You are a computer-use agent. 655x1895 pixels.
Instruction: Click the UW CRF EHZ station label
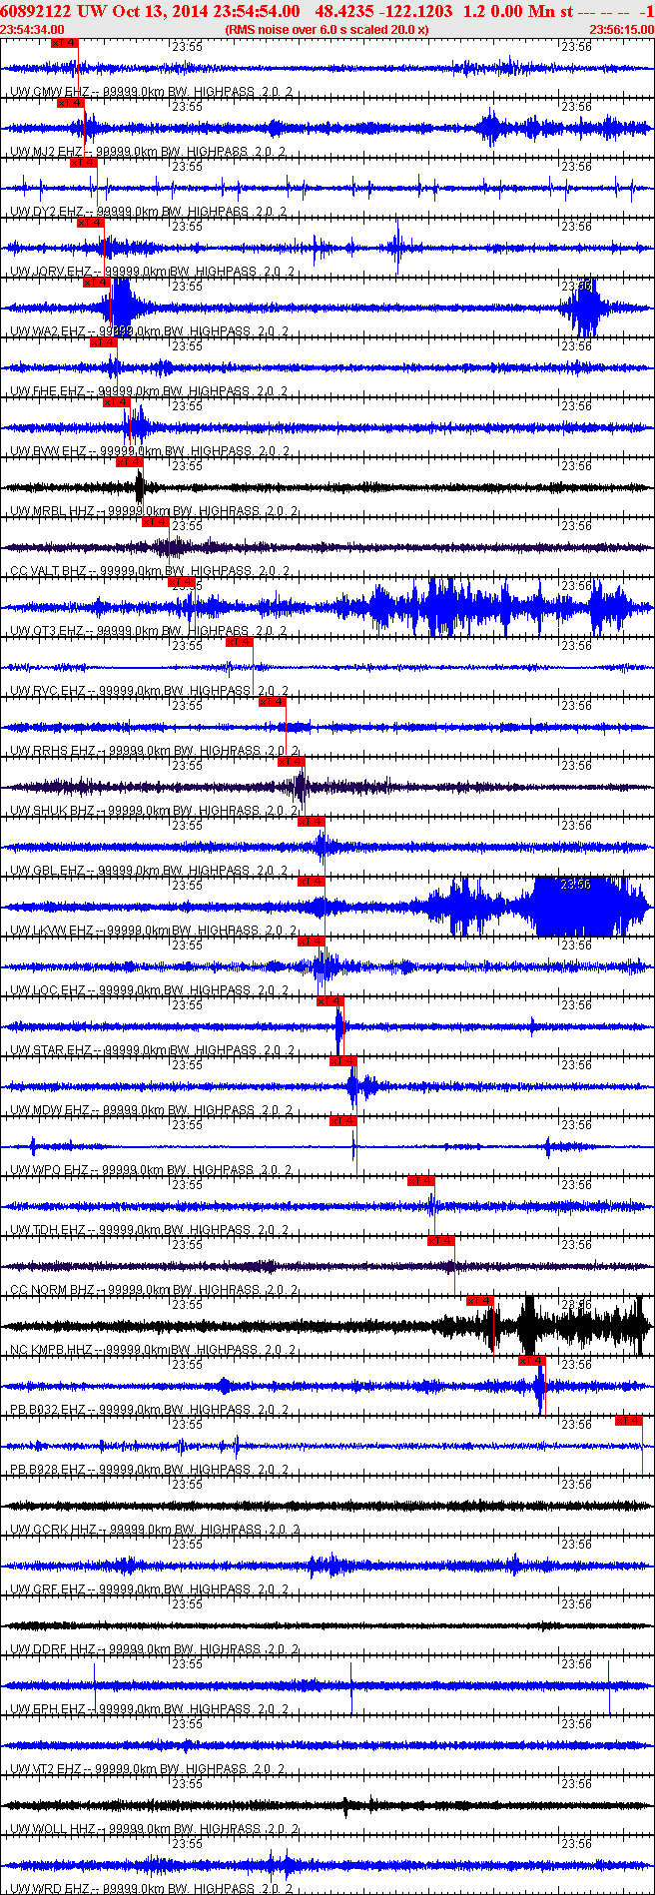[x=48, y=1589]
